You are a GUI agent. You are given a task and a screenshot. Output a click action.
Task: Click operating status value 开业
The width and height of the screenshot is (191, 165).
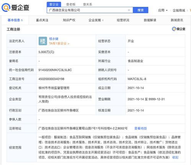131,41
